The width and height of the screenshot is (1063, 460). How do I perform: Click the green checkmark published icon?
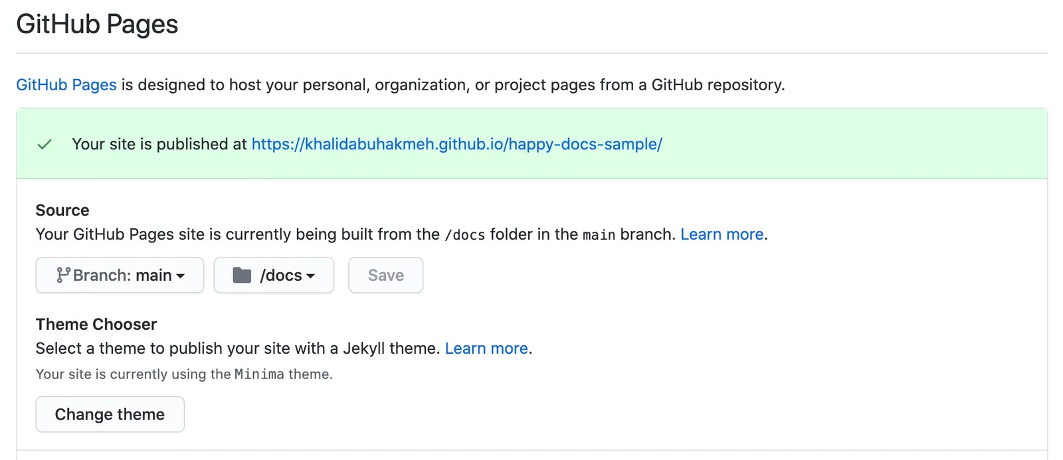tap(45, 144)
